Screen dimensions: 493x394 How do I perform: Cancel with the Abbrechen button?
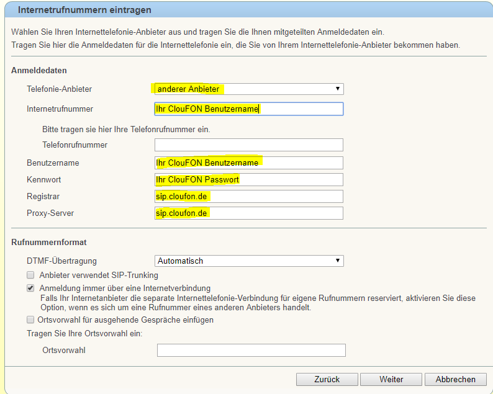pos(456,379)
